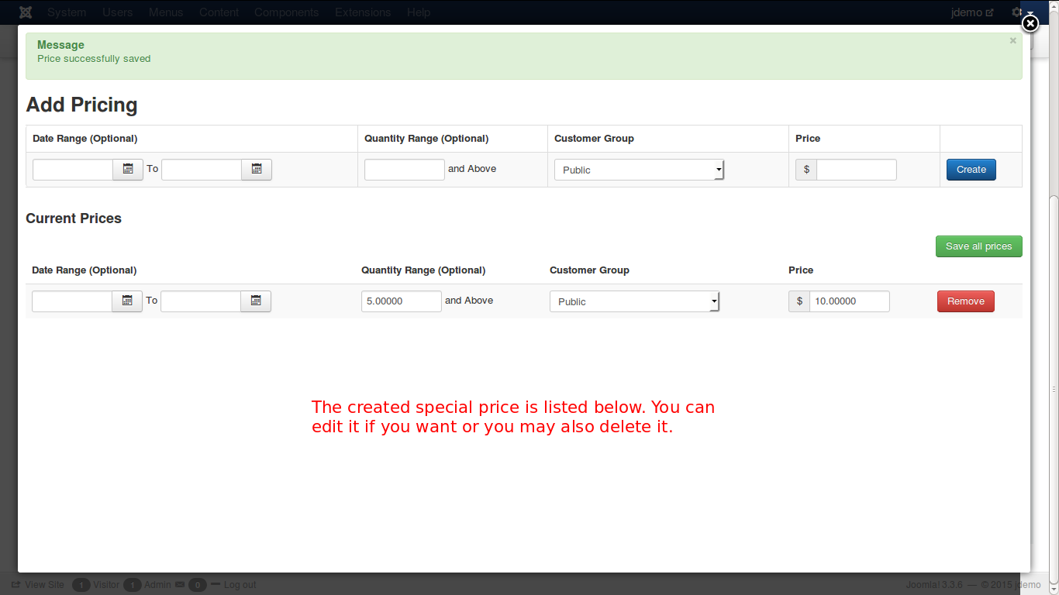Open the Users menu
The height and width of the screenshot is (595, 1059).
pos(117,12)
